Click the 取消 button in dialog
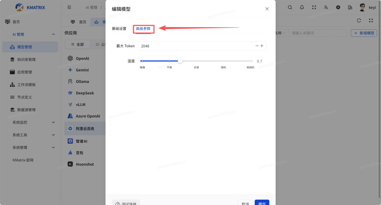 tap(245, 203)
